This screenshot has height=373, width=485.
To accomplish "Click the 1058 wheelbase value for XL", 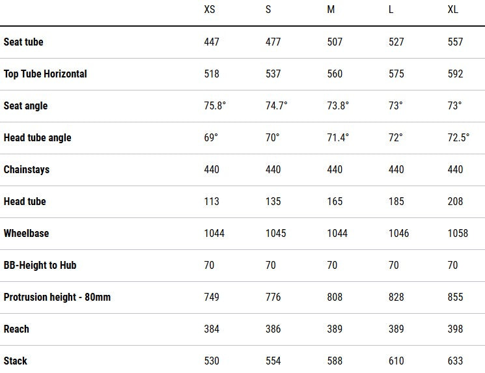I will [458, 233].
